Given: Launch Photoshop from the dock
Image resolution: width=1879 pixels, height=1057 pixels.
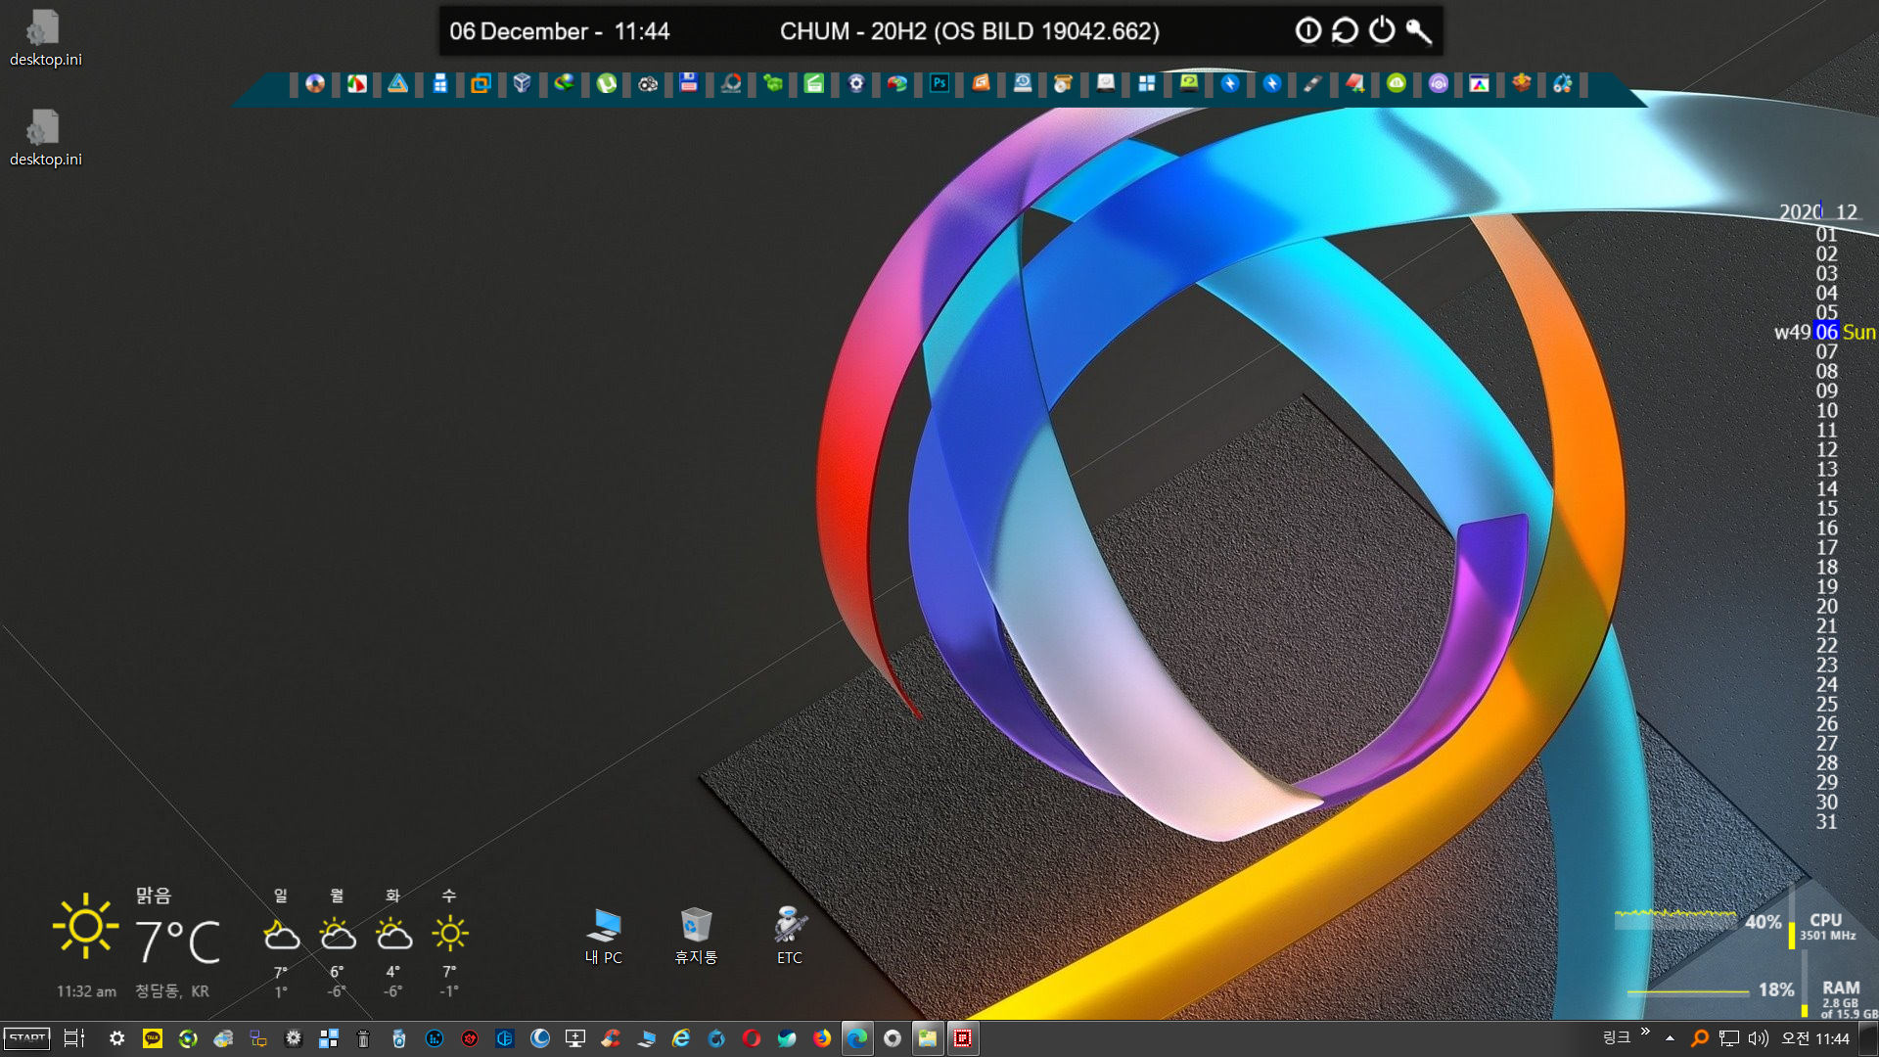Looking at the screenshot, I should pos(939,83).
